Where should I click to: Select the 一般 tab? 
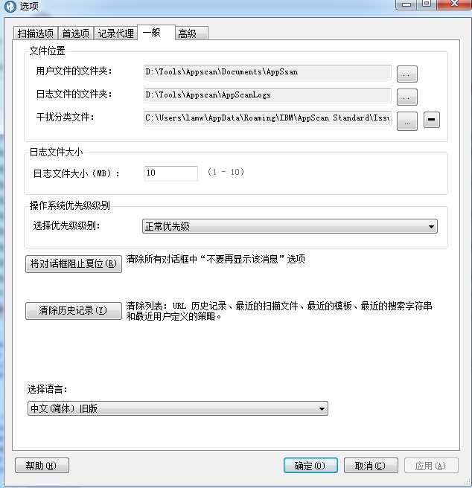156,33
